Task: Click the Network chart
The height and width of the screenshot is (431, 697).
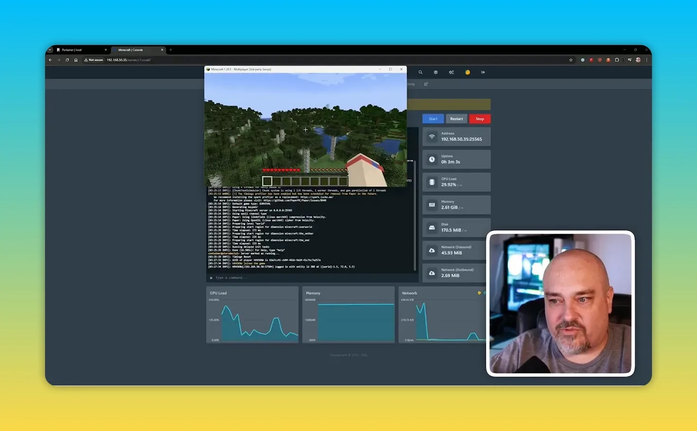Action: (x=442, y=315)
